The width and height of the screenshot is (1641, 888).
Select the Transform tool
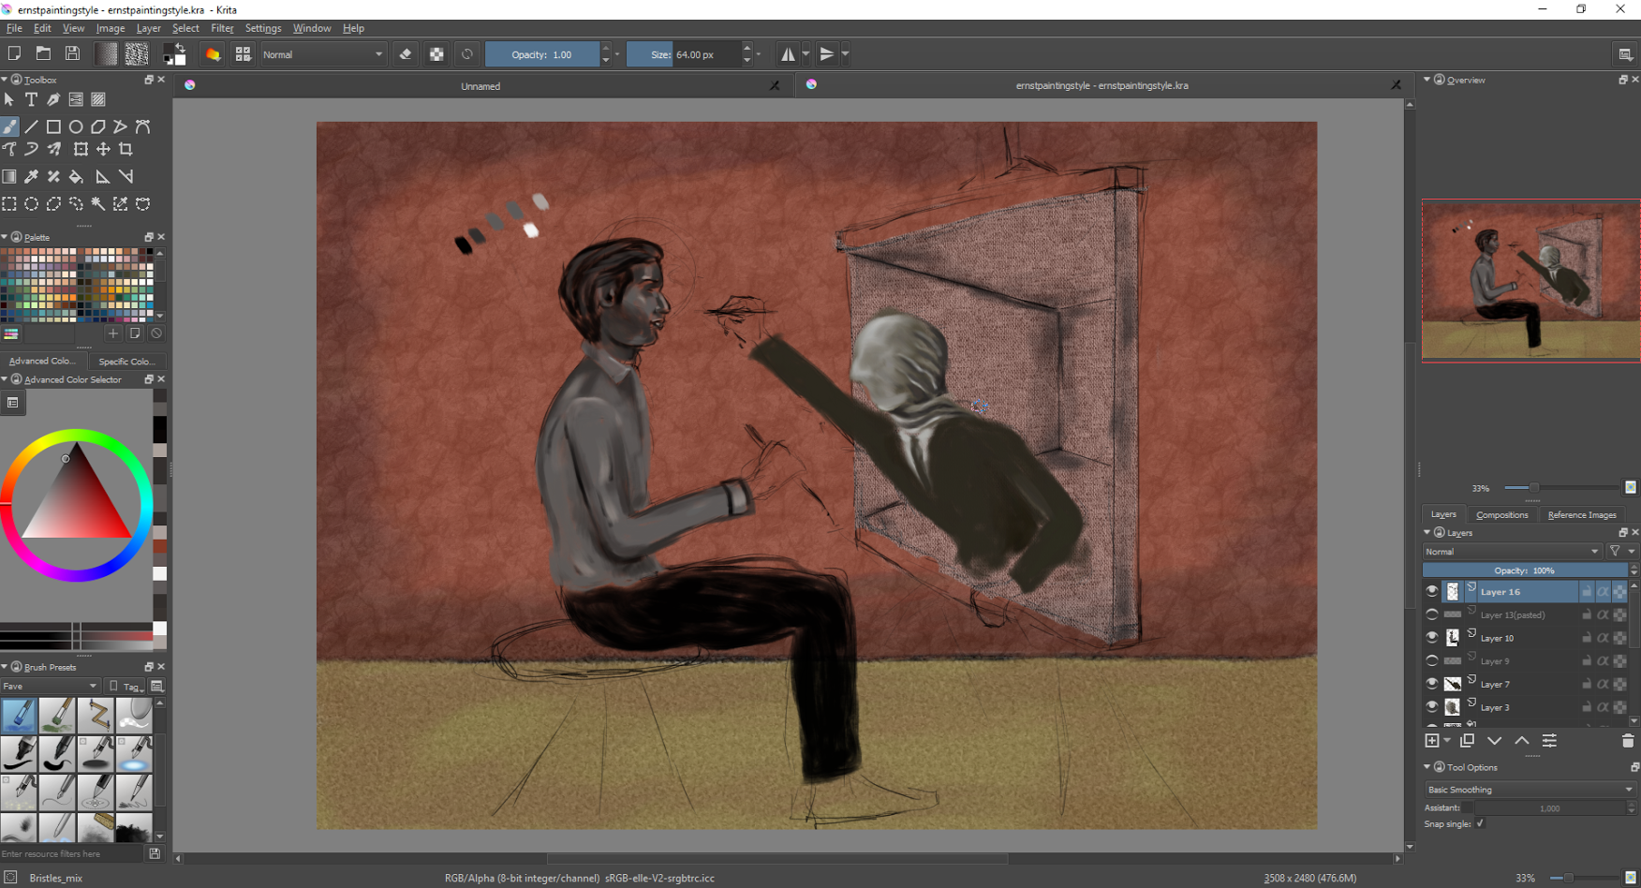[81, 149]
